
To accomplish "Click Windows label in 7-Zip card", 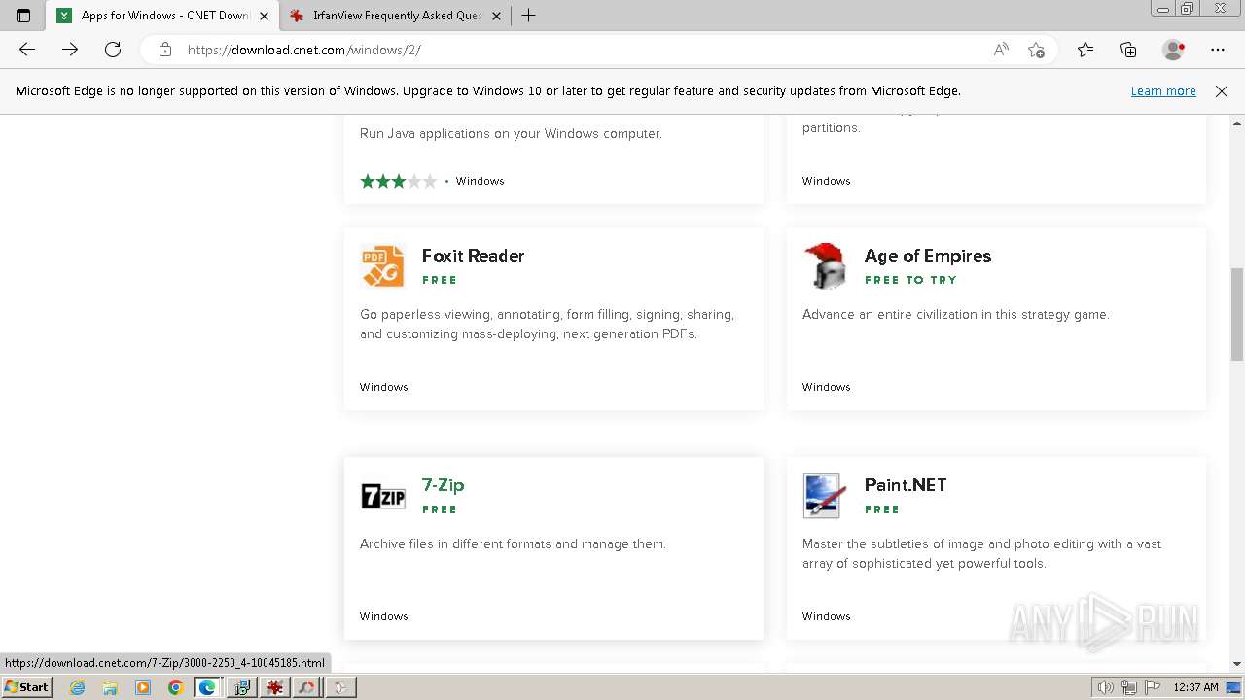I will 384,616.
